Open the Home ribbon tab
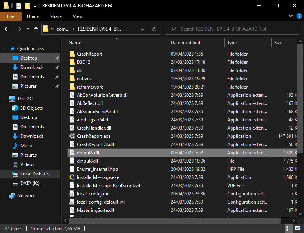This screenshot has height=233, width=304. [33, 16]
